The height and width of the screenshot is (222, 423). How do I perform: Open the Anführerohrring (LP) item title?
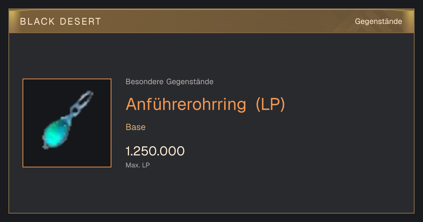pyautogui.click(x=205, y=104)
